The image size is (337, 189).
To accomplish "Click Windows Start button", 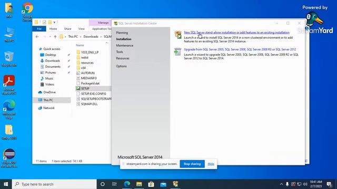I will coord(6,184).
